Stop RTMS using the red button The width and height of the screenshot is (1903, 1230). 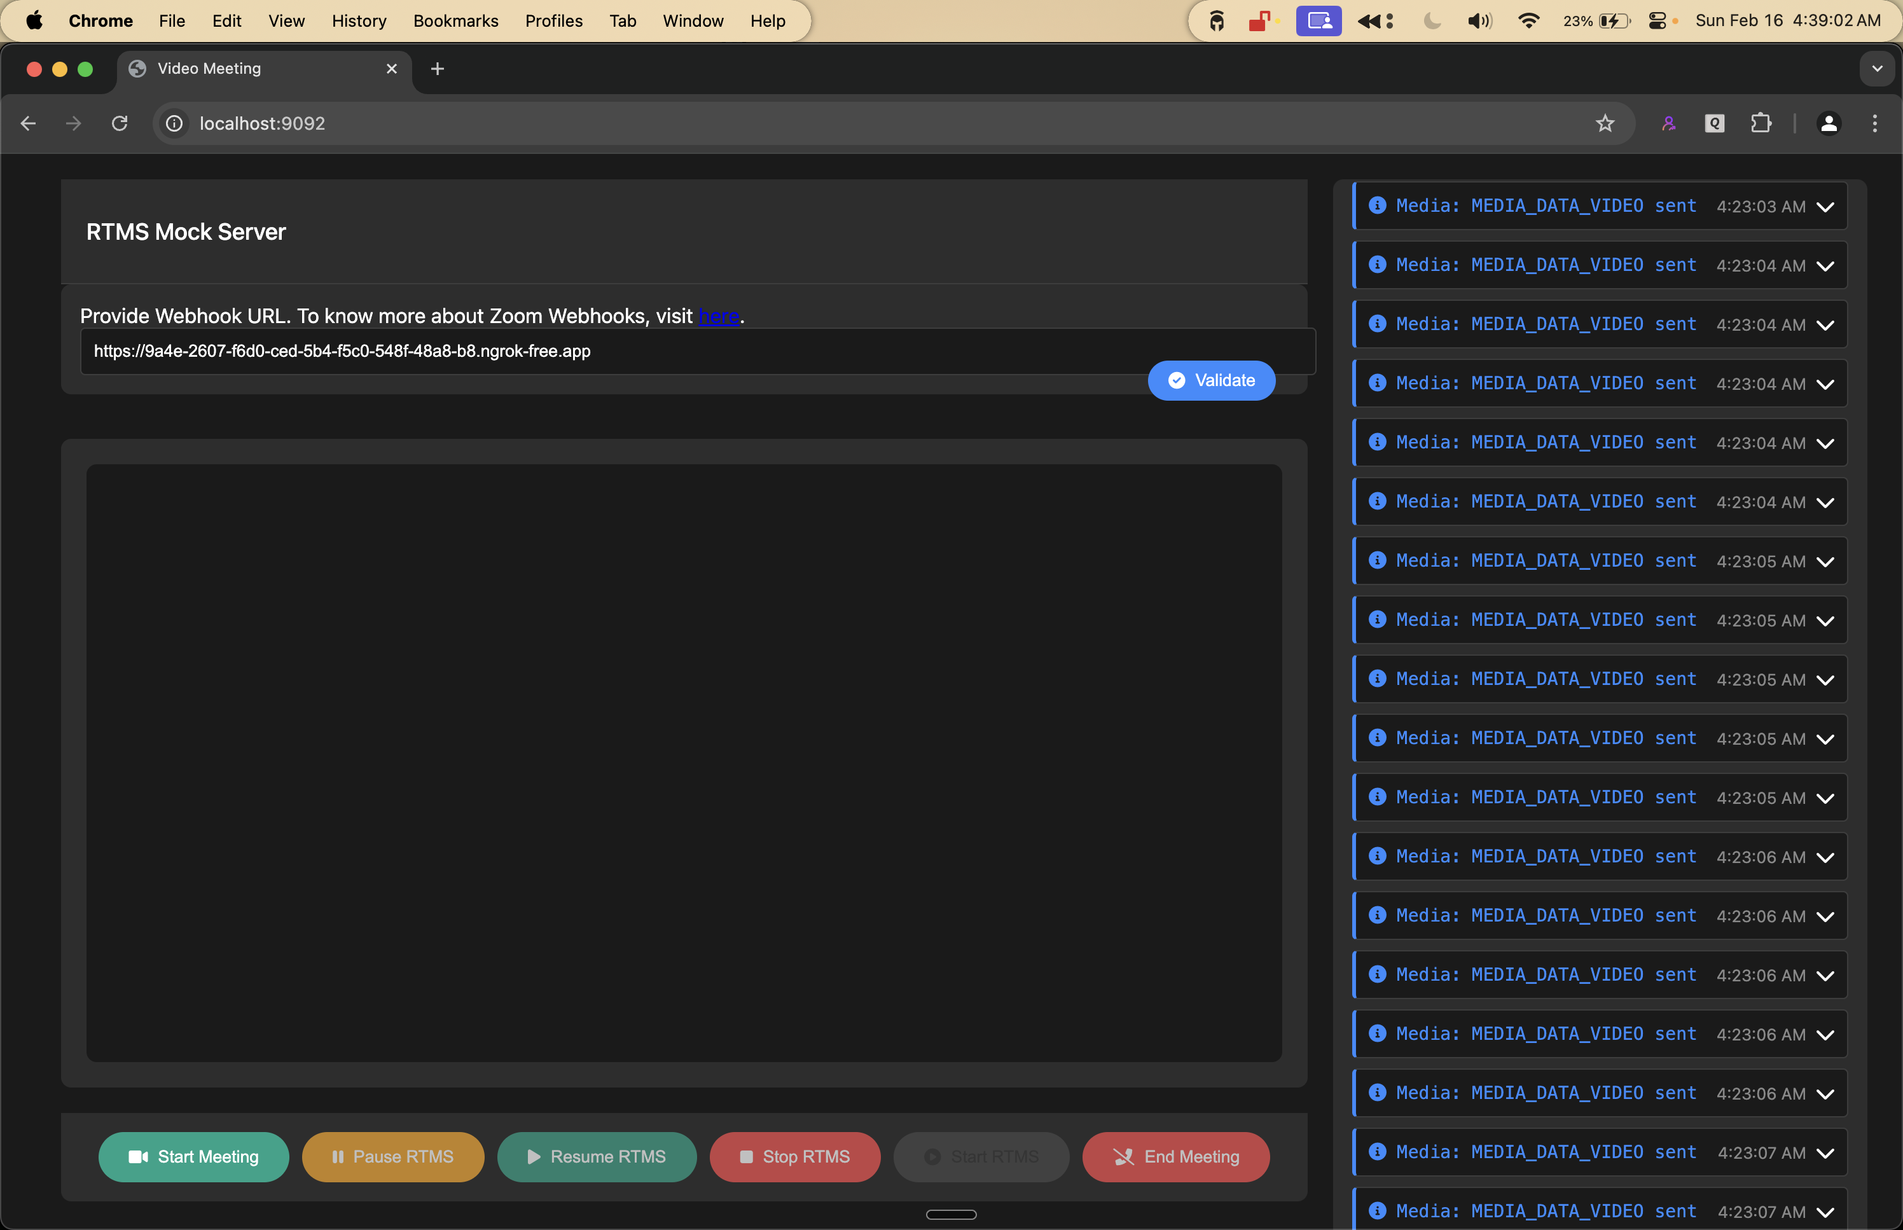pyautogui.click(x=794, y=1156)
